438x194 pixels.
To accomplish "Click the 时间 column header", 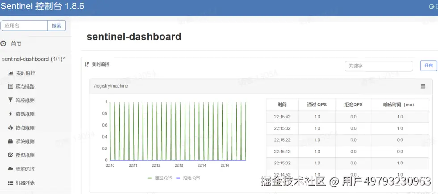I will [x=282, y=105].
